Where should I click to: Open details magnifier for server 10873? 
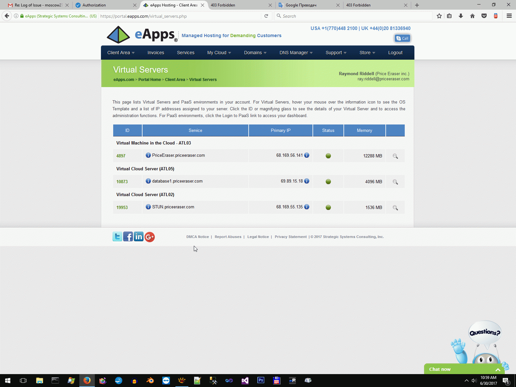pos(395,182)
